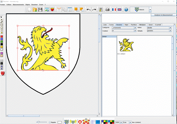Image resolution: width=177 pixels, height=124 pixels.
Task: Click the blue and gold shield bottom icon
Action: point(67,122)
